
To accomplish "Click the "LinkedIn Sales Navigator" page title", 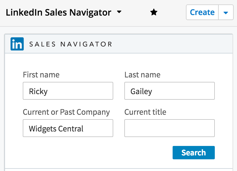I will tap(58, 13).
